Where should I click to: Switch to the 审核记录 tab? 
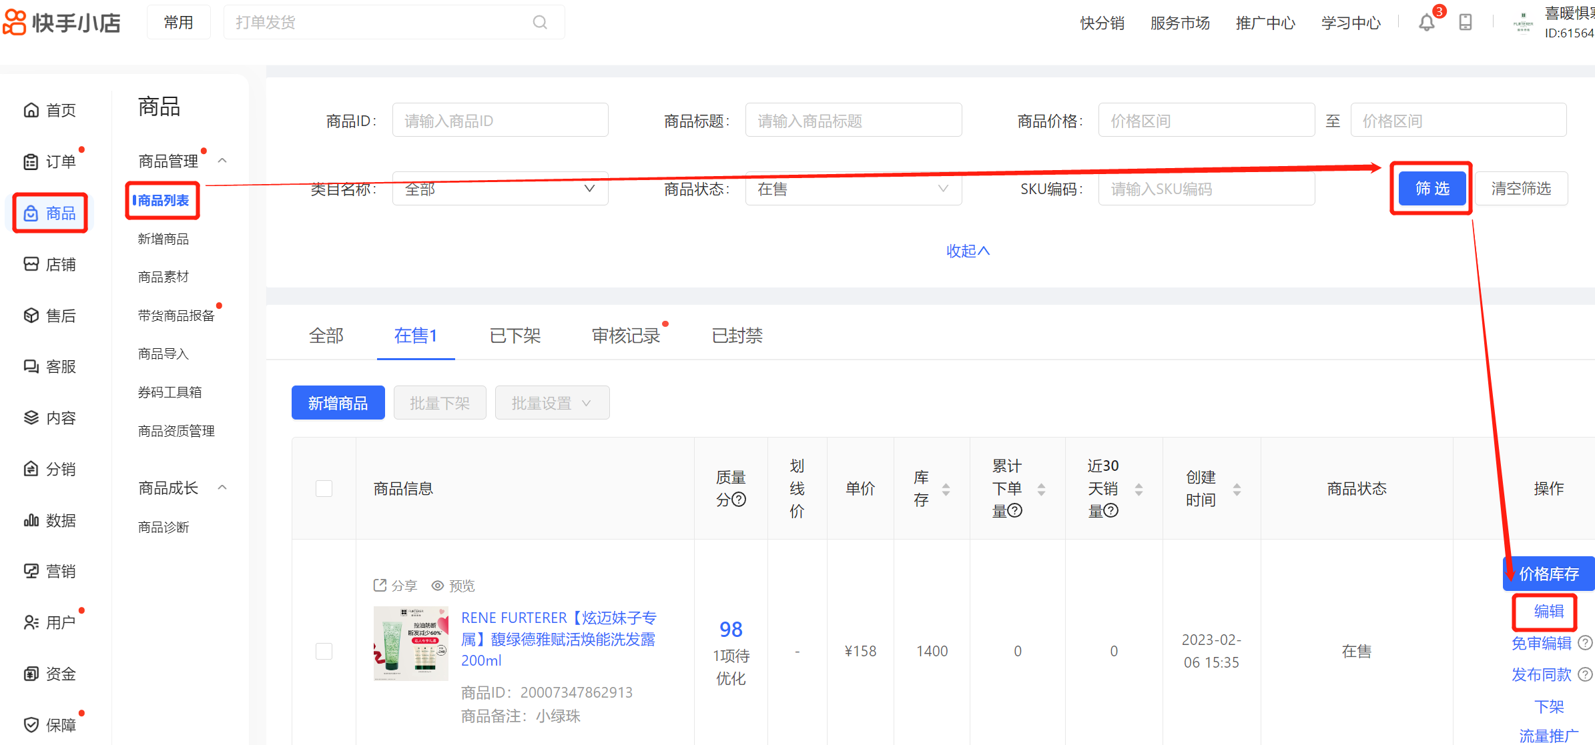pyautogui.click(x=626, y=335)
